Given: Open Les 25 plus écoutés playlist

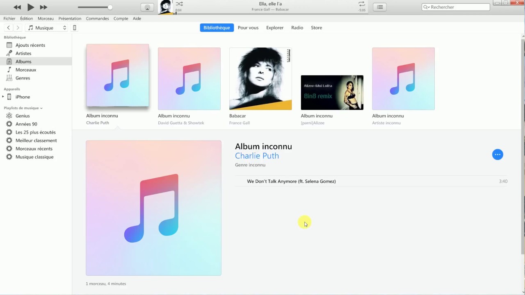Looking at the screenshot, I should (36, 132).
